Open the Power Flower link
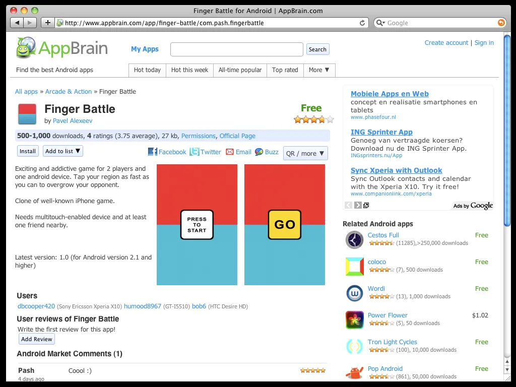516x387 pixels. click(x=388, y=315)
